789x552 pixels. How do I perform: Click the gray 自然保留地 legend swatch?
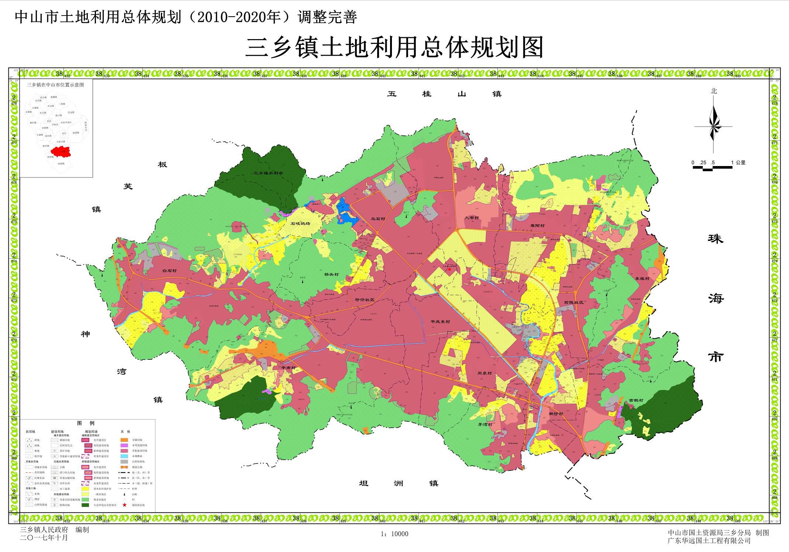coord(124,462)
